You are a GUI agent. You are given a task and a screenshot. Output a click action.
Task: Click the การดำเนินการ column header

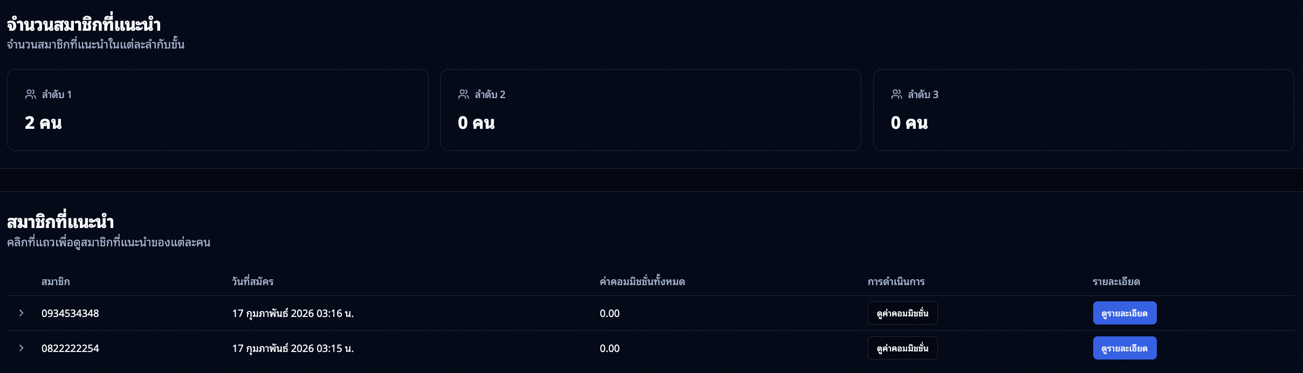pyautogui.click(x=895, y=281)
